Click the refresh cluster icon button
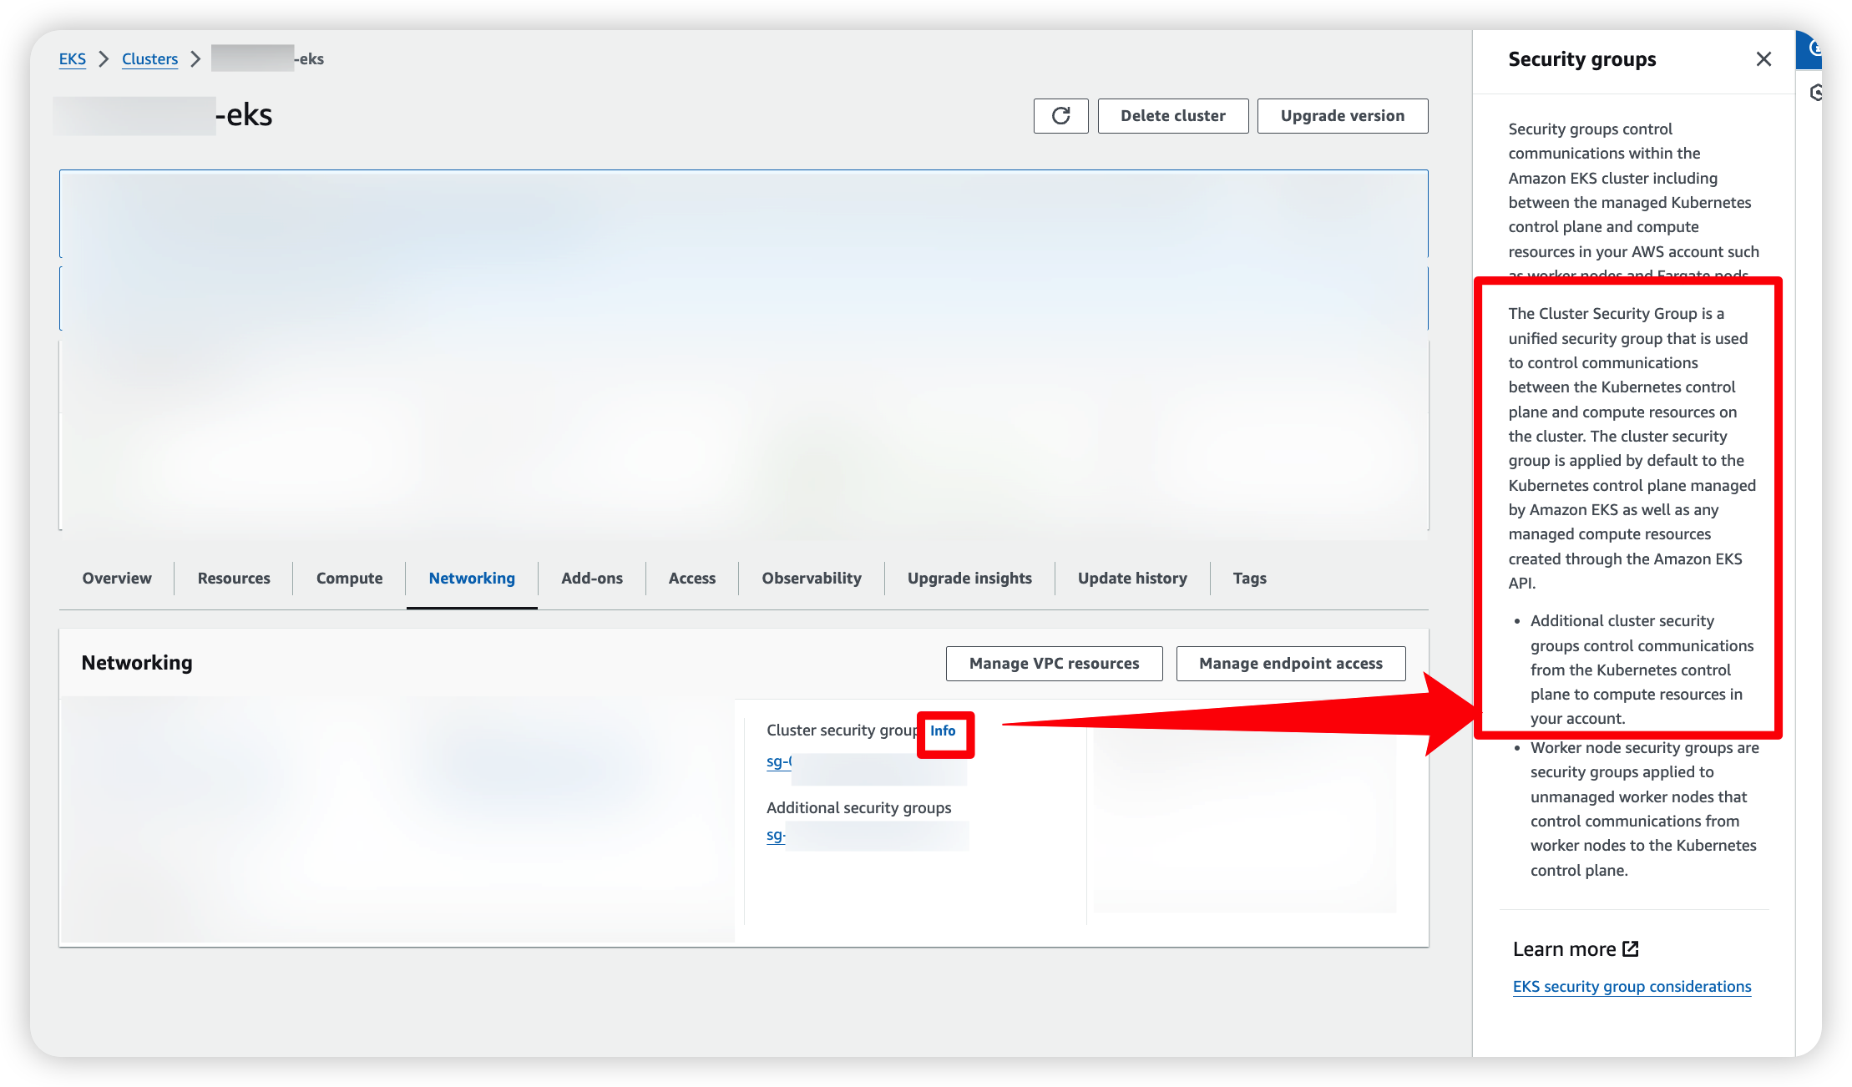 pos(1060,116)
